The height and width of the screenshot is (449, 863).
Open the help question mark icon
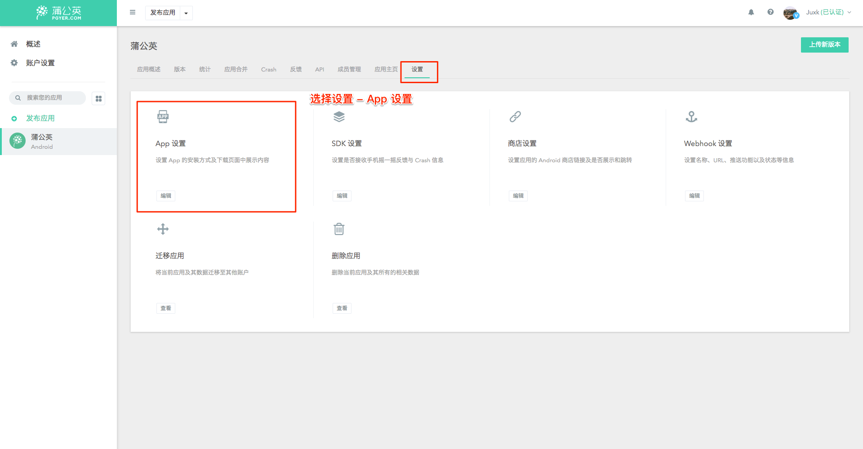[770, 12]
